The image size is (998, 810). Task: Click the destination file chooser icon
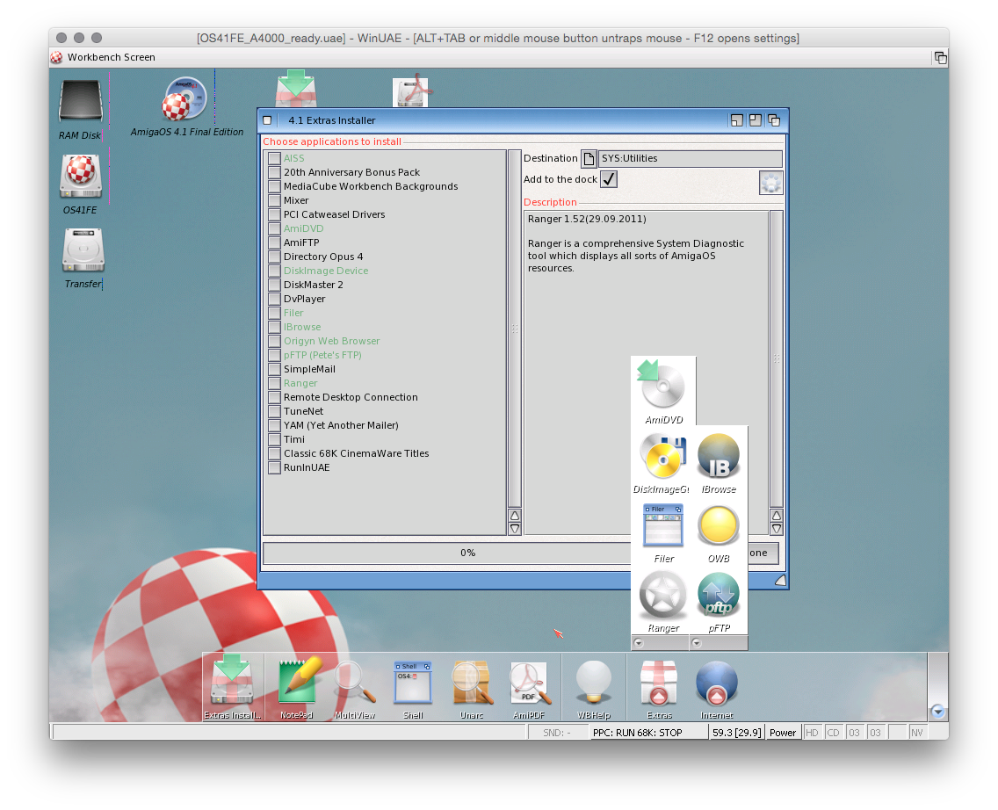pyautogui.click(x=589, y=158)
